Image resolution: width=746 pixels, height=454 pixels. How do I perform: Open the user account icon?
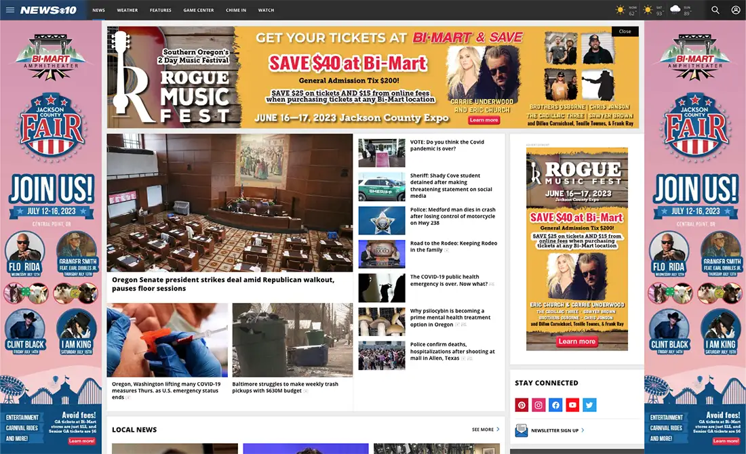pos(736,10)
